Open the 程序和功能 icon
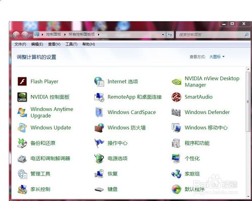 click(x=176, y=143)
